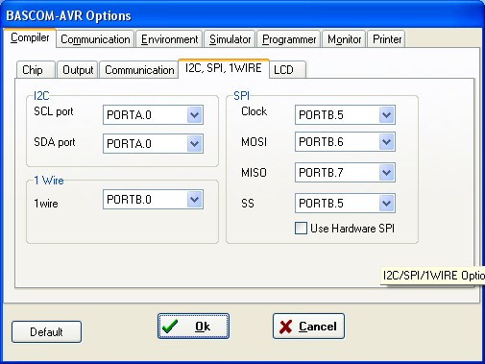Open the Programmer tab
Viewport: 485px width, 364px height.
tap(289, 39)
